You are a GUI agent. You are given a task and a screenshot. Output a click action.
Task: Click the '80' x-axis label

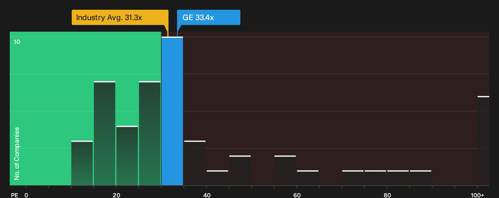[x=387, y=195]
